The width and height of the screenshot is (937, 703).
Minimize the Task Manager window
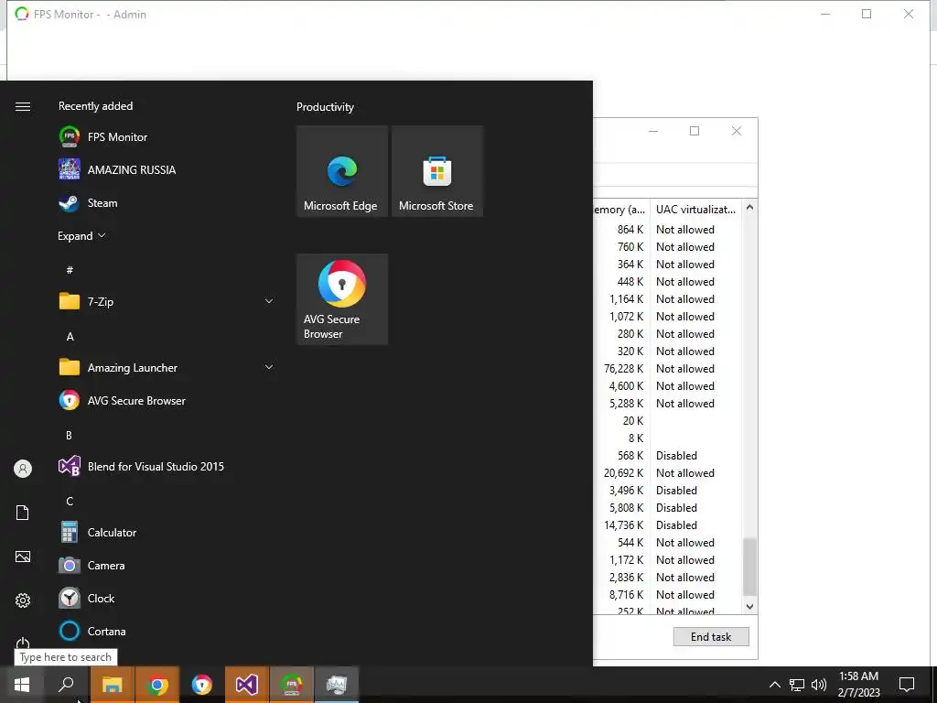pos(653,131)
